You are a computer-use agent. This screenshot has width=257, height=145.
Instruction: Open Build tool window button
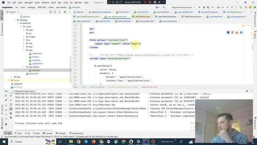tap(37, 133)
